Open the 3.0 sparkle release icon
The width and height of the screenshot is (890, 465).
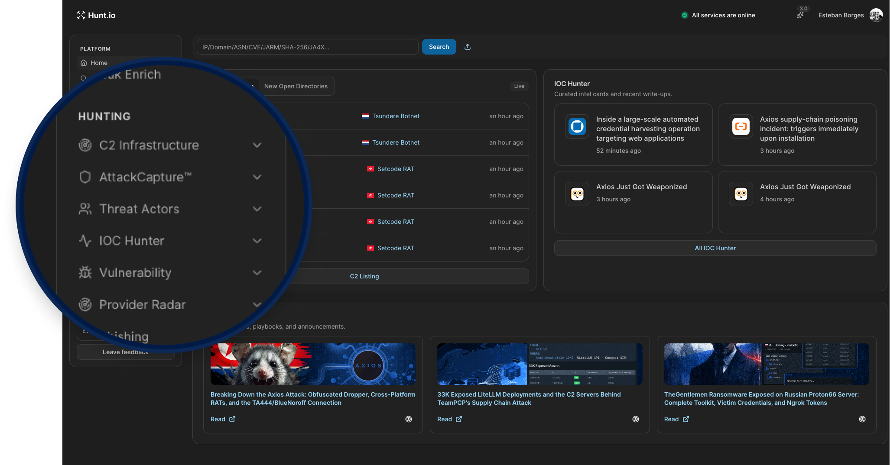pos(801,15)
